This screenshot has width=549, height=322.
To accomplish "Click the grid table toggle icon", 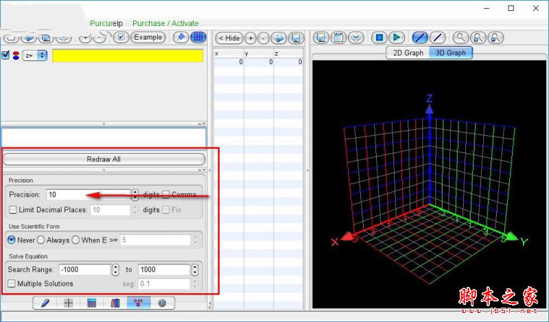I will coord(198,37).
